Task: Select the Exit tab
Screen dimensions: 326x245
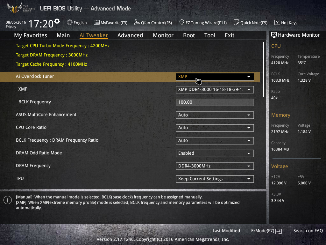Action: [230, 35]
